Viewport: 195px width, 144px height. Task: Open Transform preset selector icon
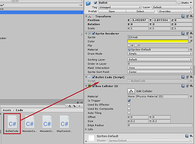[x=187, y=16]
